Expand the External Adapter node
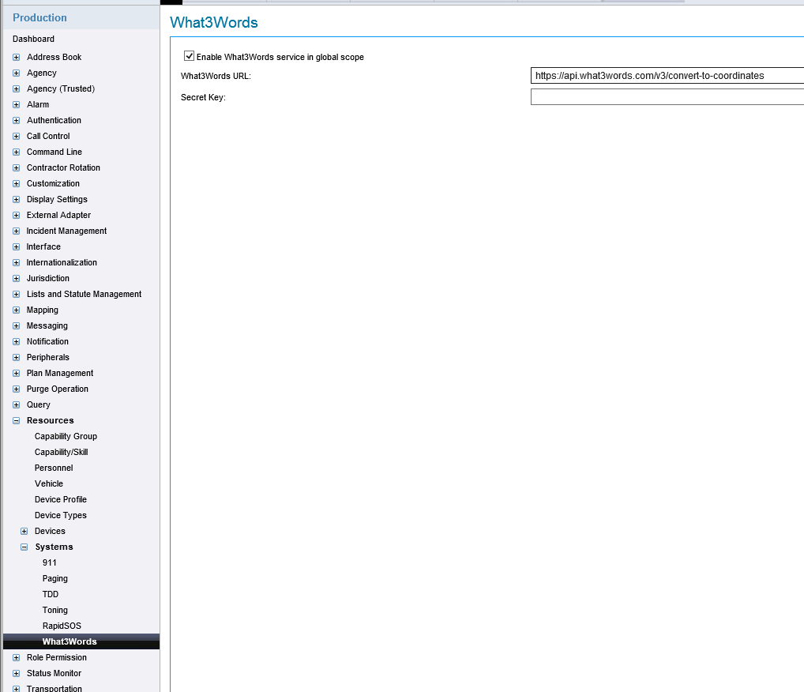The image size is (804, 692). click(x=17, y=216)
